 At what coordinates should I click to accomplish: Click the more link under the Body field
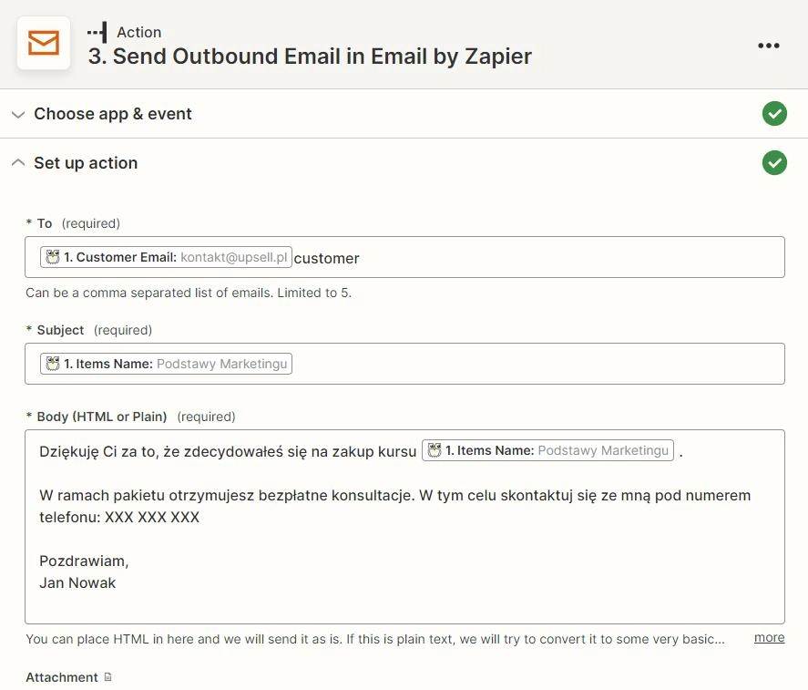point(769,638)
